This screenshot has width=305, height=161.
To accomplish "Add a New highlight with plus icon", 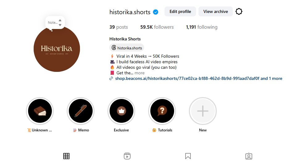I will point(203,111).
